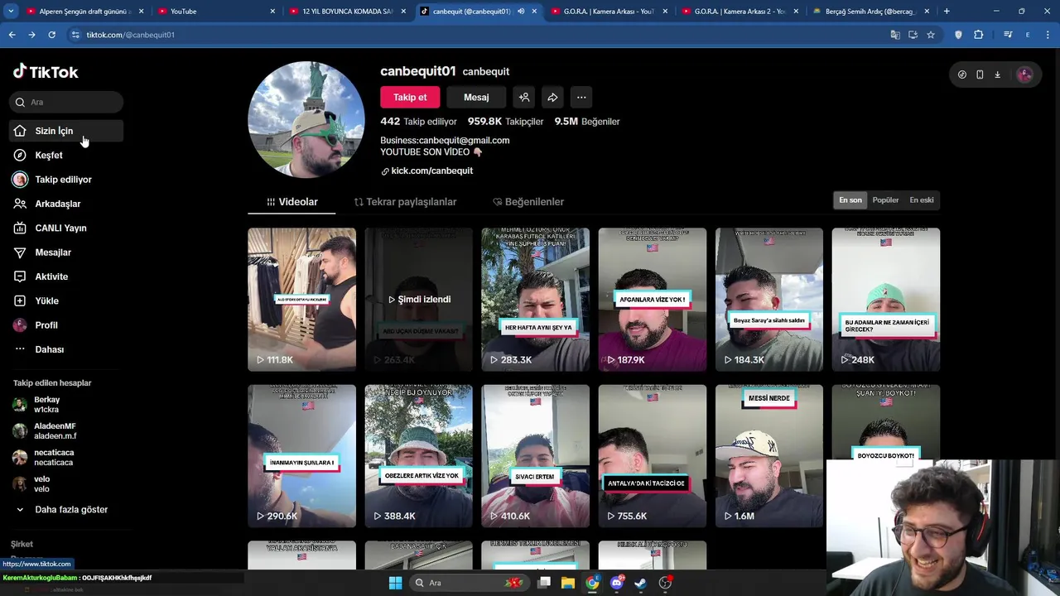Click the share profile arrow icon
The height and width of the screenshot is (596, 1060).
[x=552, y=97]
